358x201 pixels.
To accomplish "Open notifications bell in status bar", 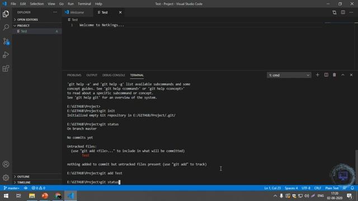I will pos(352,188).
